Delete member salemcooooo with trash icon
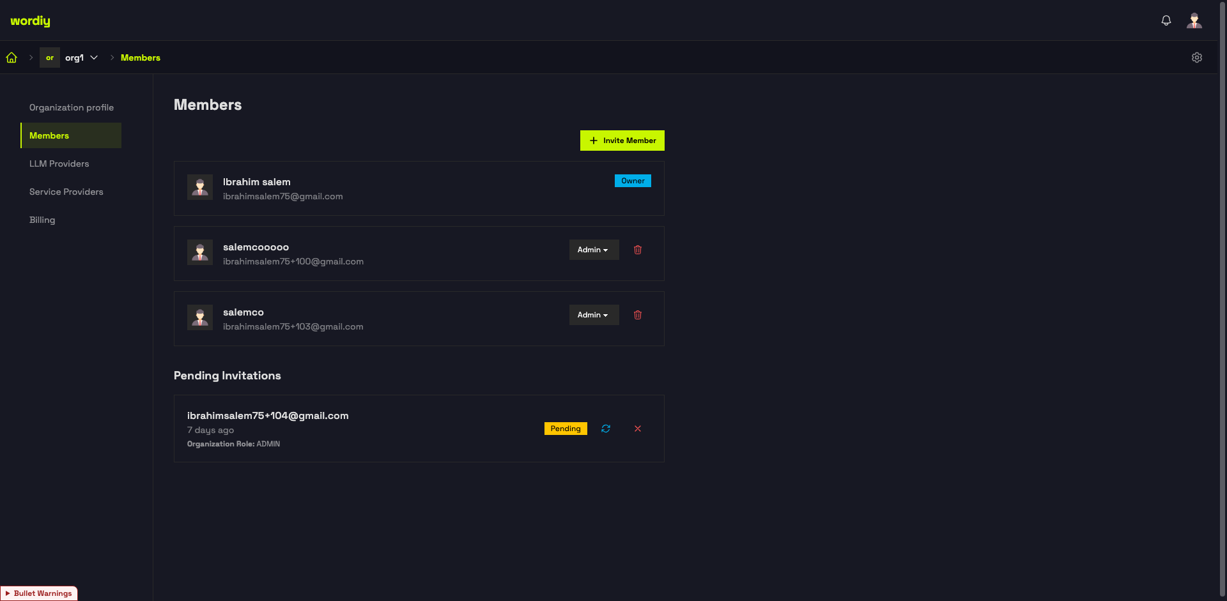1227x601 pixels. click(638, 250)
